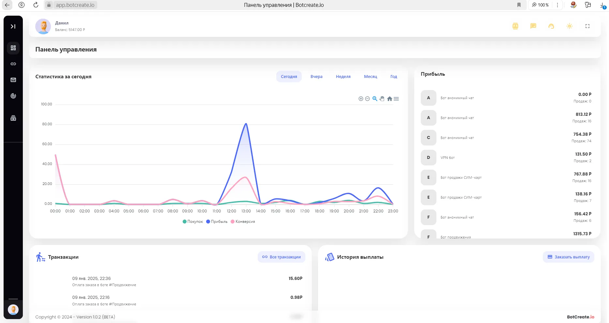Screen dimensions: 609x323
Task: Select the selection-zoom magnifier tool on chart
Action: coord(375,99)
